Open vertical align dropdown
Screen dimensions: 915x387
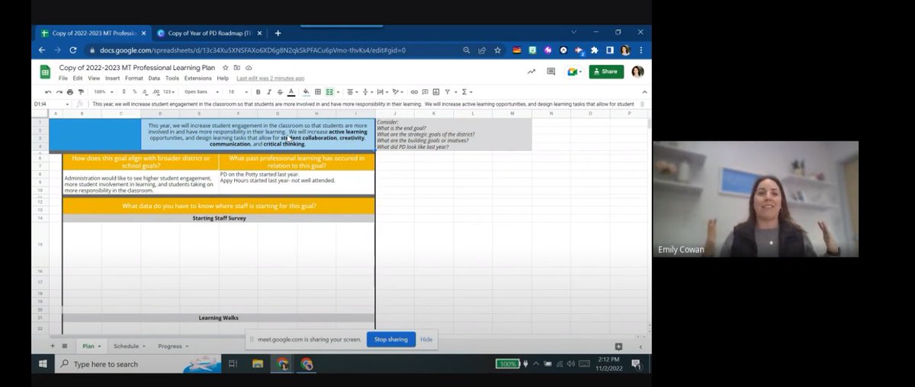[x=367, y=91]
